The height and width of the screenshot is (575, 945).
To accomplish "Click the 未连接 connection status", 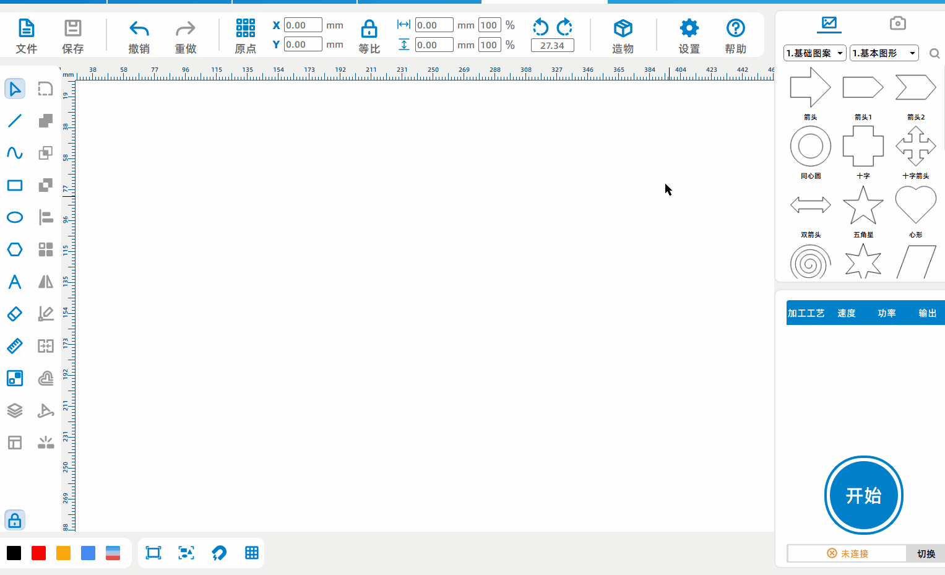I will 847,553.
